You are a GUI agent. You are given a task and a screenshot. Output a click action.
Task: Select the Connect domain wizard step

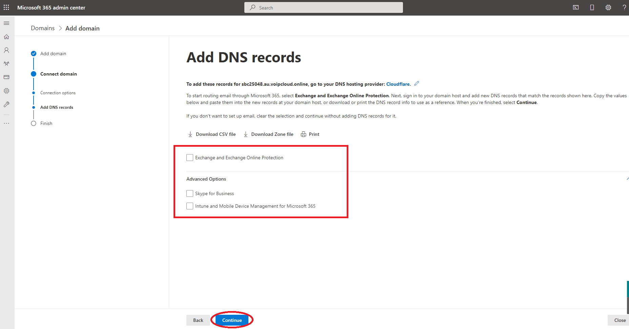click(x=59, y=74)
